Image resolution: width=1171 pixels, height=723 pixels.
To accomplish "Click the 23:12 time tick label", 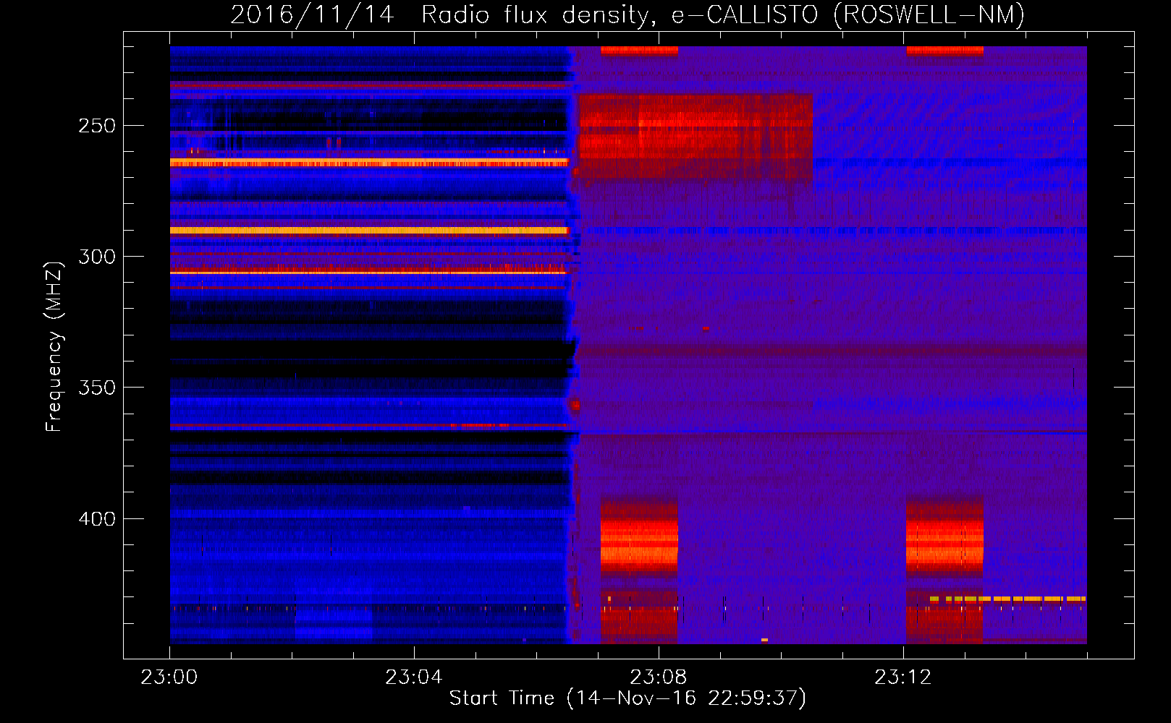I will pyautogui.click(x=903, y=677).
